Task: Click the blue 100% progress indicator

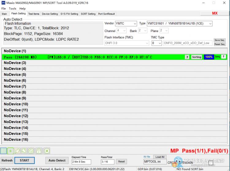Action: 209,57
